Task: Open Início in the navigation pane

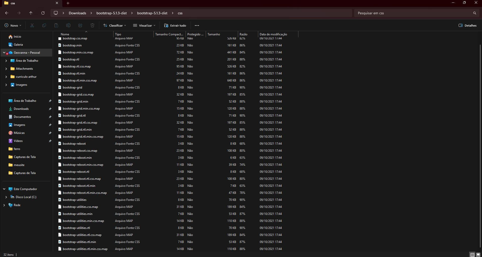Action: [17, 37]
